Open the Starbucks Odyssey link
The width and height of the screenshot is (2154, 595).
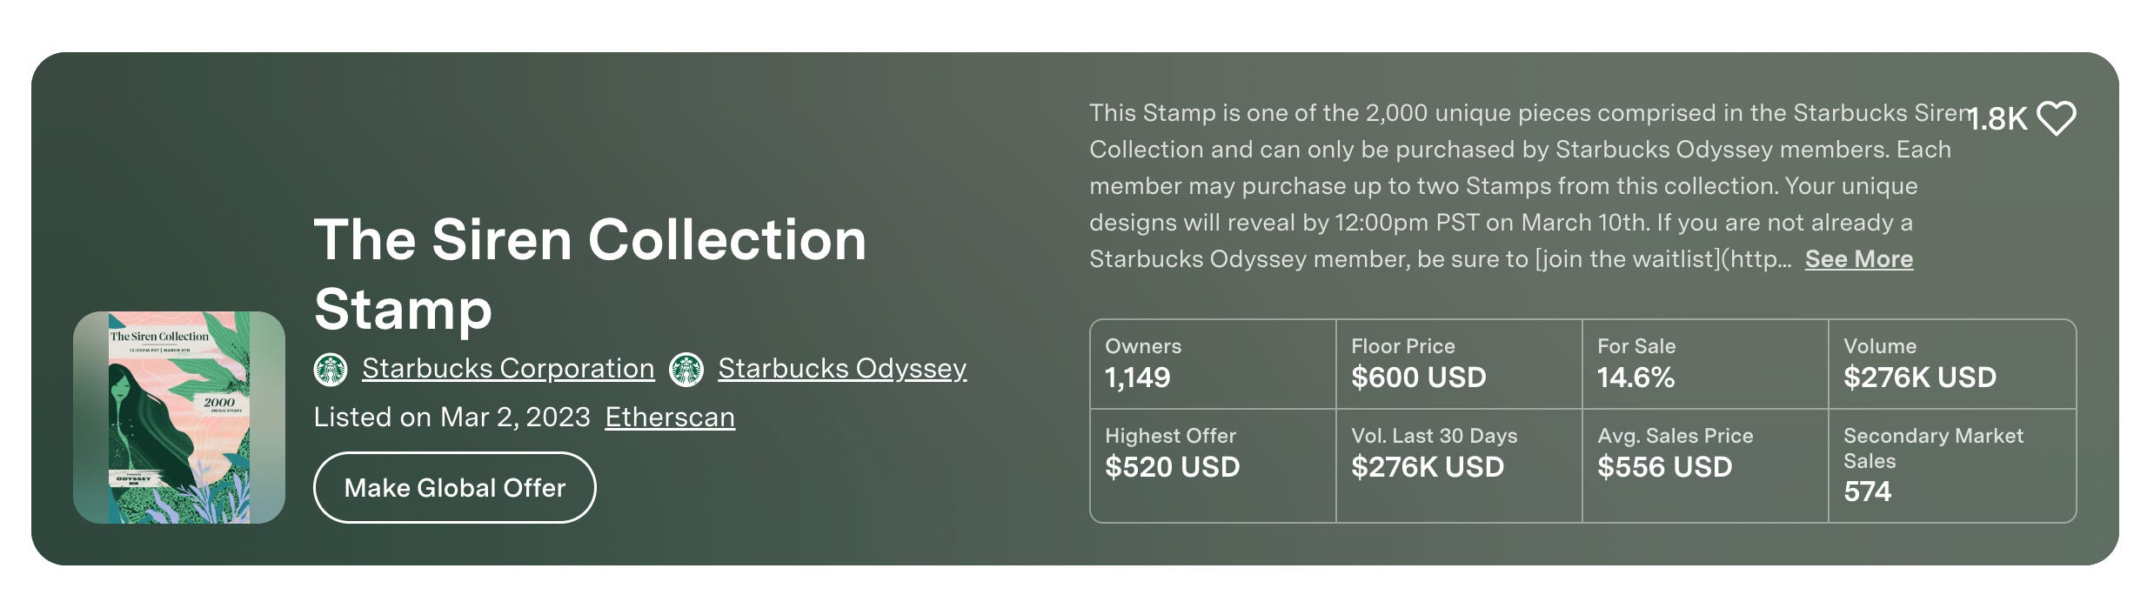pyautogui.click(x=842, y=369)
